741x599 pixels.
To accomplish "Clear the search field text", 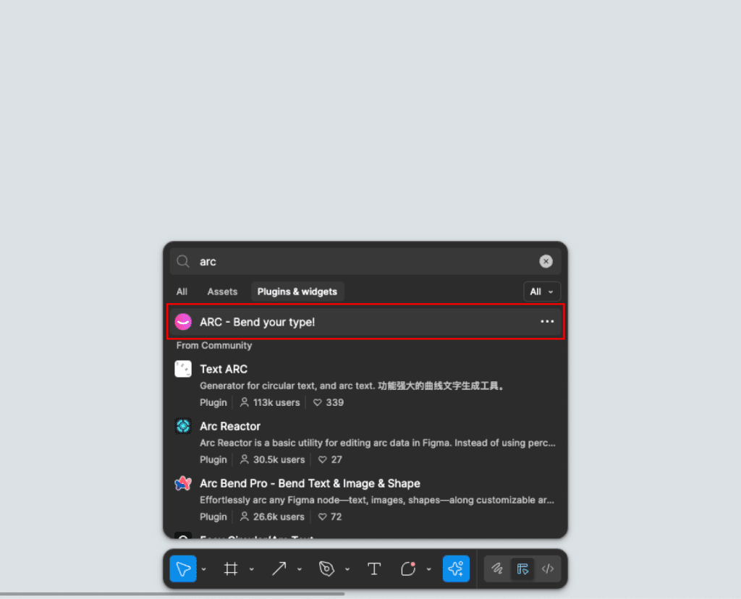I will 546,261.
